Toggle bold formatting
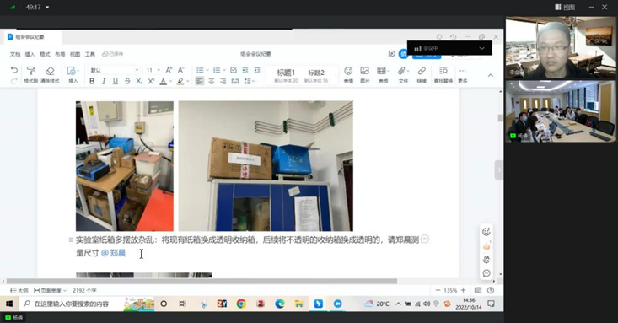 92,81
